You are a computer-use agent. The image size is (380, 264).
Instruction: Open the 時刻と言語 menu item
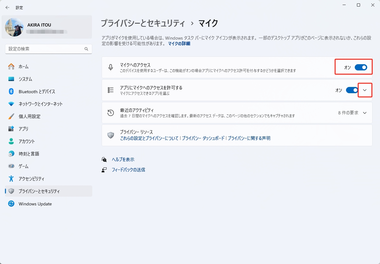click(x=11, y=154)
